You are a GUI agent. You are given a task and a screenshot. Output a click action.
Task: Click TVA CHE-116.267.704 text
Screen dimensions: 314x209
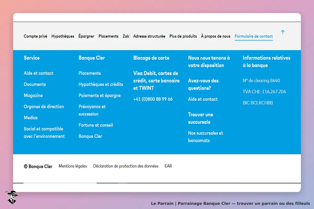pos(264,92)
